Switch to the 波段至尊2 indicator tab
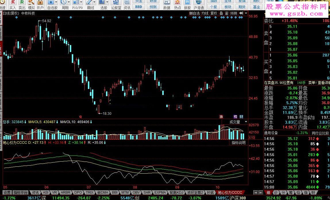 [195, 193]
